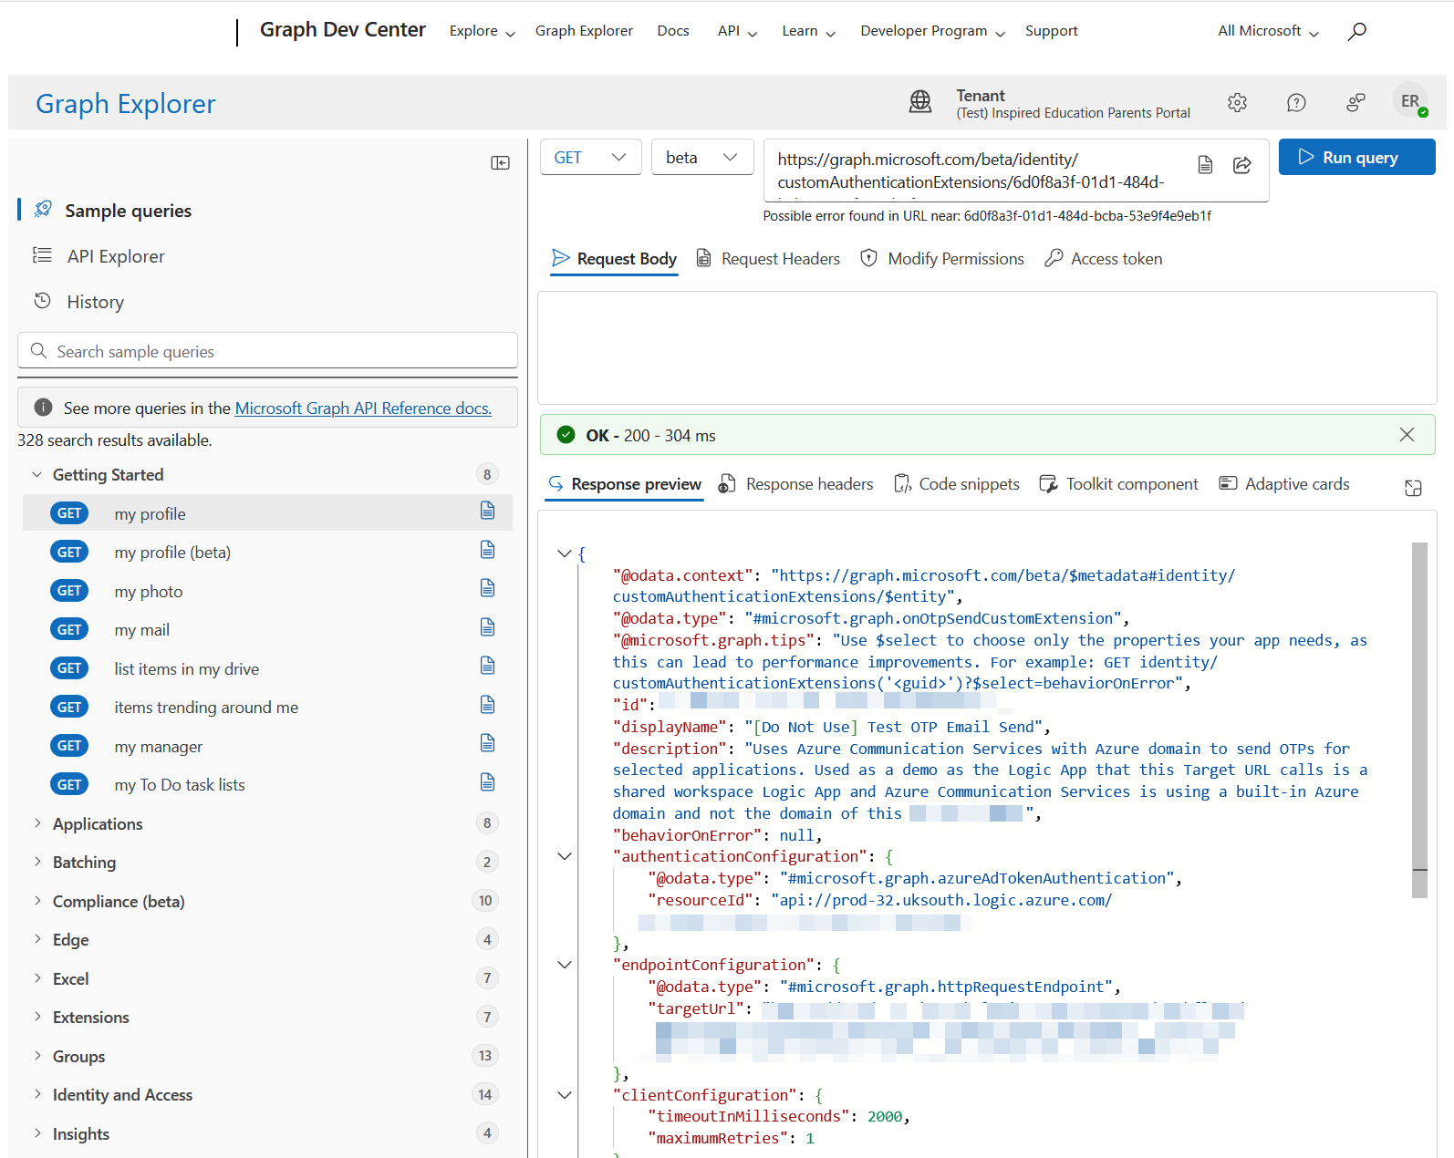Open the GET method dropdown
The width and height of the screenshot is (1454, 1158).
[x=591, y=157]
